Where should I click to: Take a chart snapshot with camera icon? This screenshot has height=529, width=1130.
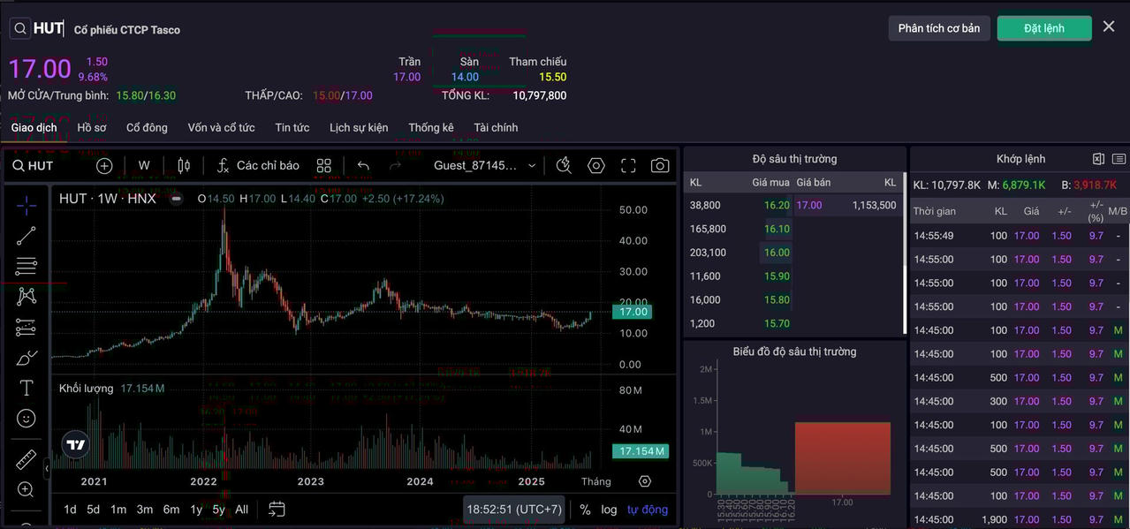pyautogui.click(x=659, y=166)
